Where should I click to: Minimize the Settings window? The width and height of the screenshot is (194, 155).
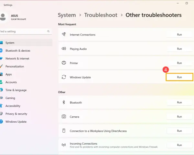click(x=178, y=3)
